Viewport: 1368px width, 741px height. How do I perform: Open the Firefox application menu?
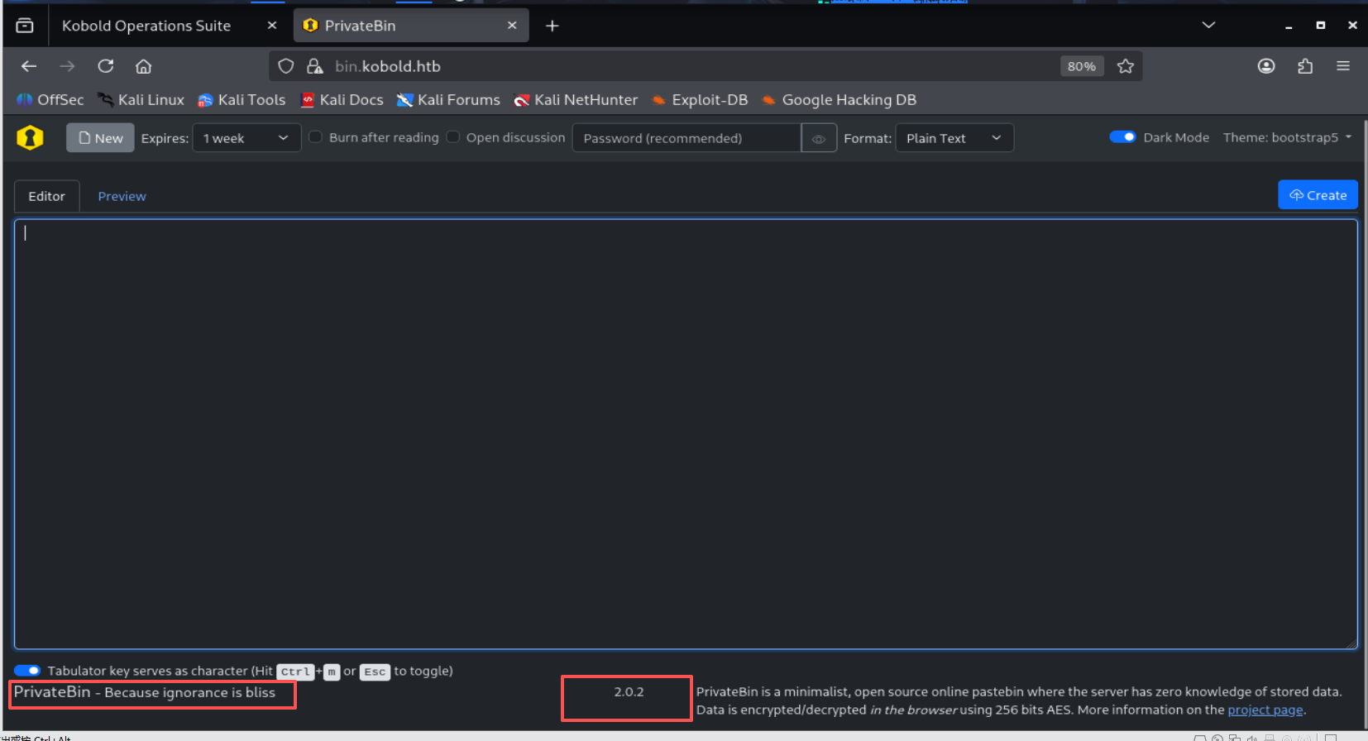(1343, 66)
